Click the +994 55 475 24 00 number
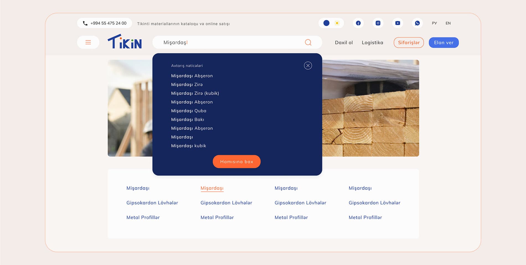This screenshot has height=265, width=526. (x=108, y=23)
